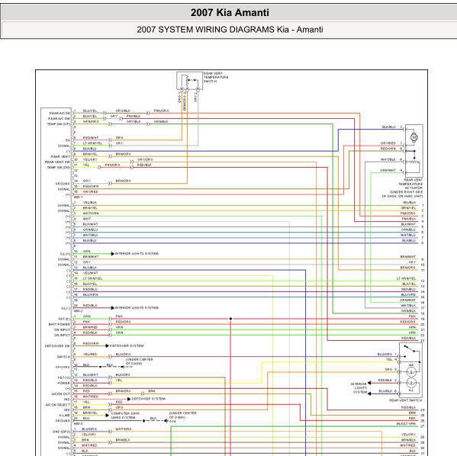Click the 'REAR VENT SWITCH' component label
The width and height of the screenshot is (457, 456).
coord(405,400)
